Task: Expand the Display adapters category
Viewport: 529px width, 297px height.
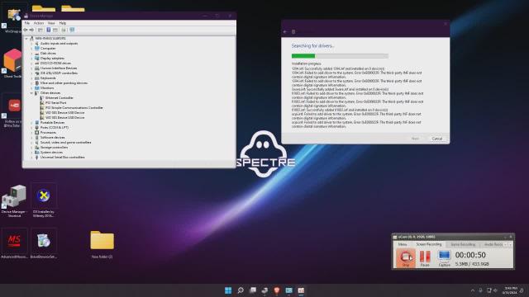Action: (x=31, y=59)
